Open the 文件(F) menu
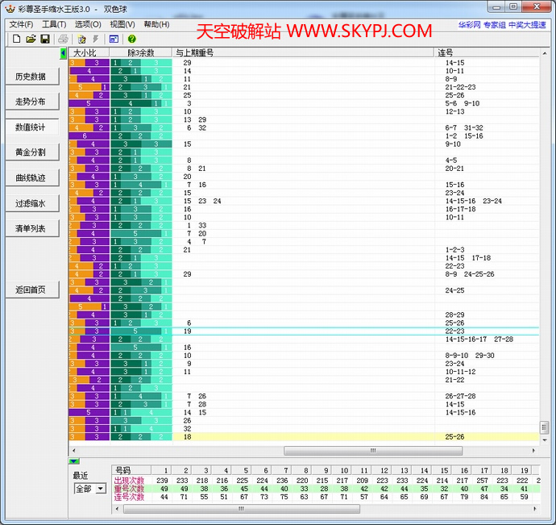 pyautogui.click(x=21, y=25)
